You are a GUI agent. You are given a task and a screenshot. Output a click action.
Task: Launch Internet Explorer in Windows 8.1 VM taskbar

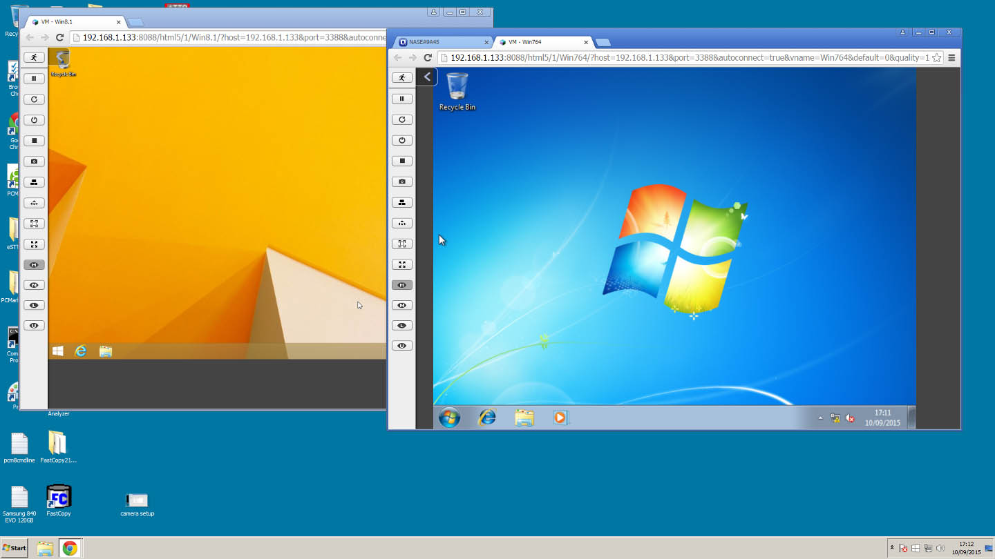tap(81, 351)
